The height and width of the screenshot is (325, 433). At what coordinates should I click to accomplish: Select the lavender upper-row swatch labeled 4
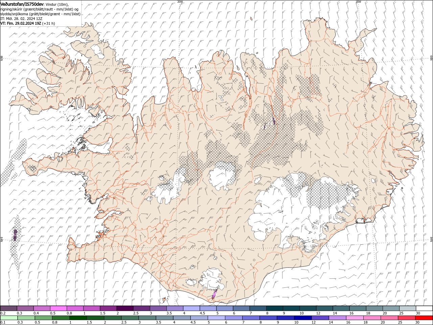191,308
